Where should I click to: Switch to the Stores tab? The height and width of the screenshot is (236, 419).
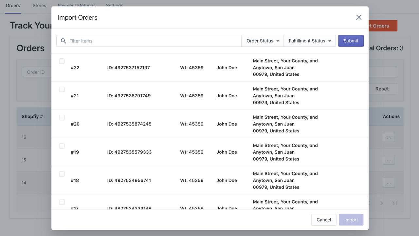click(39, 5)
